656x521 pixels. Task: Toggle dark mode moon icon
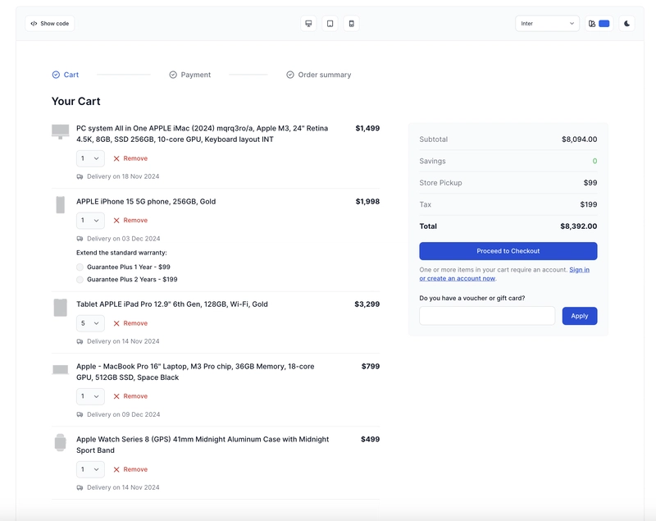click(626, 24)
